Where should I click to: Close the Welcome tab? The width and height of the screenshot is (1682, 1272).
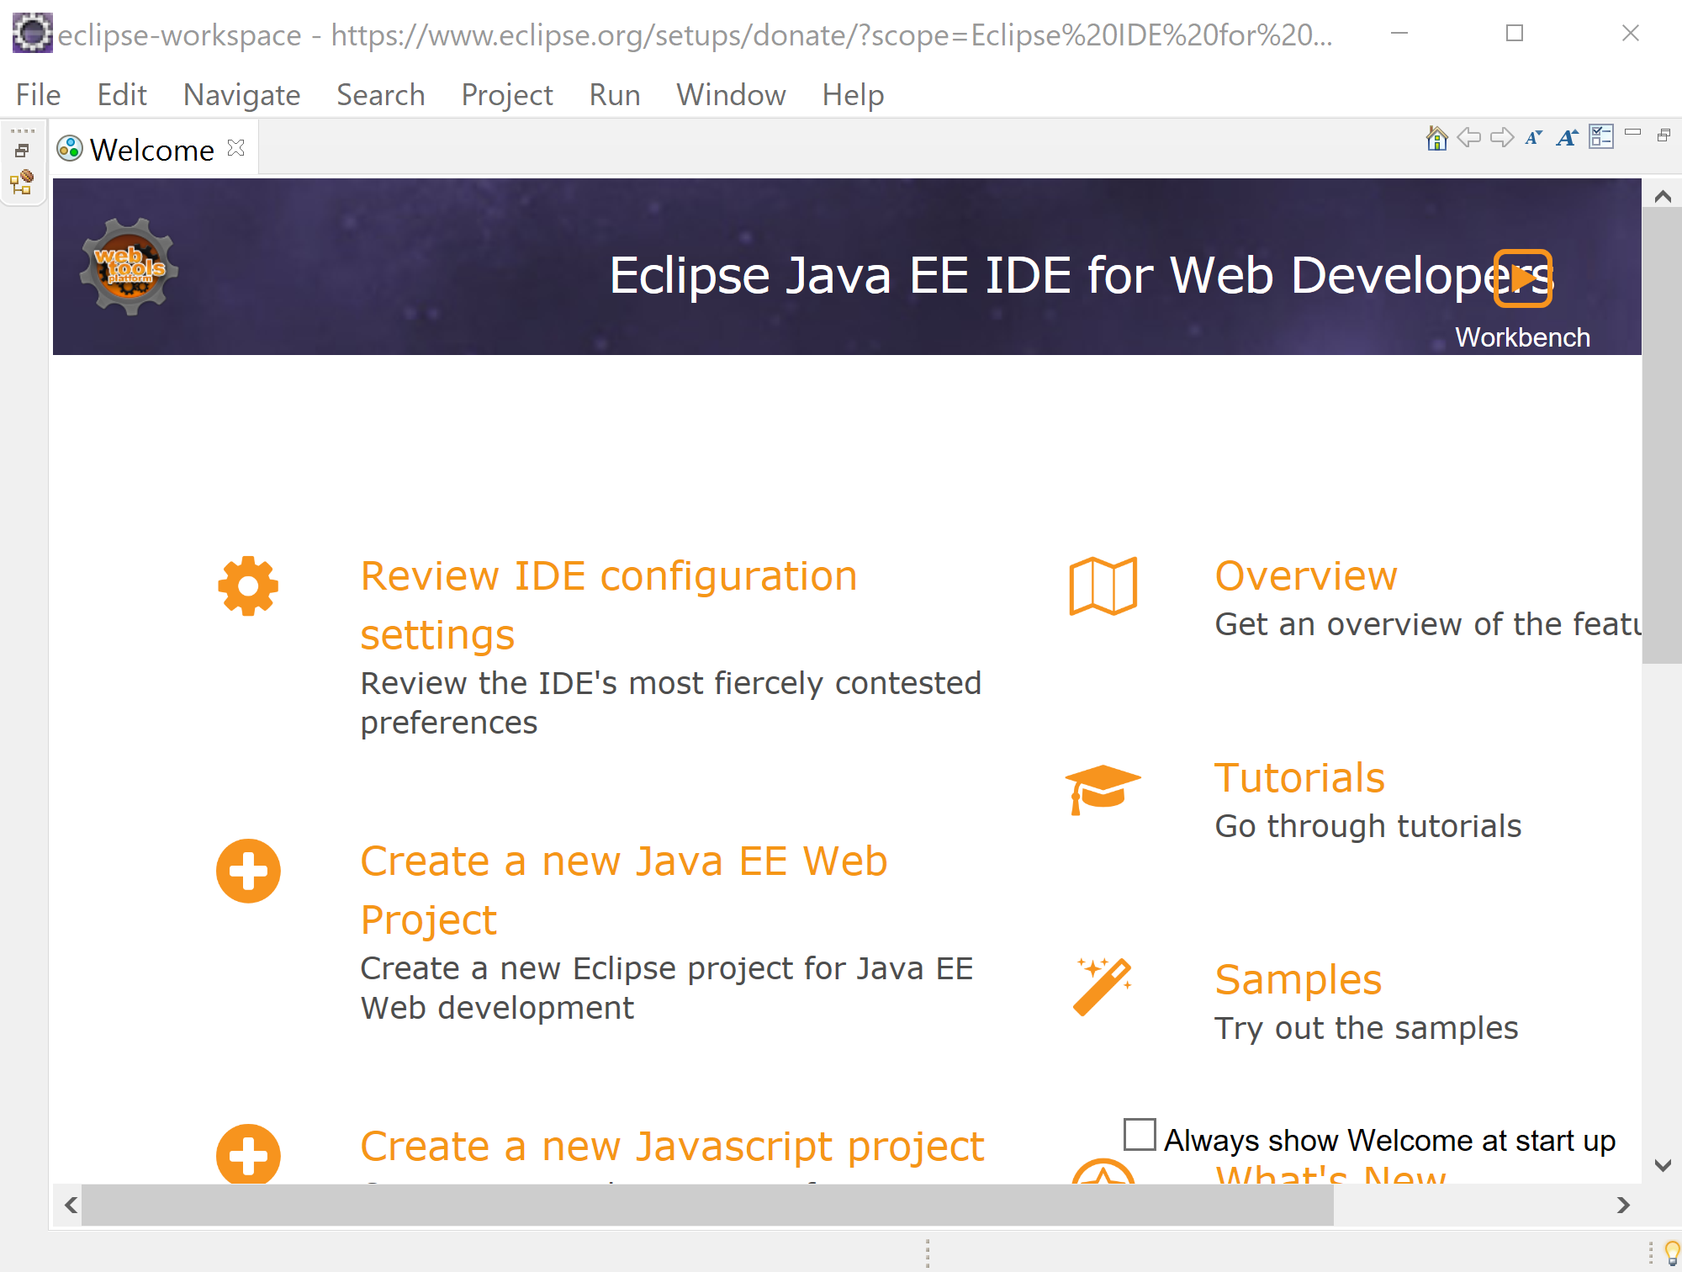click(x=236, y=148)
